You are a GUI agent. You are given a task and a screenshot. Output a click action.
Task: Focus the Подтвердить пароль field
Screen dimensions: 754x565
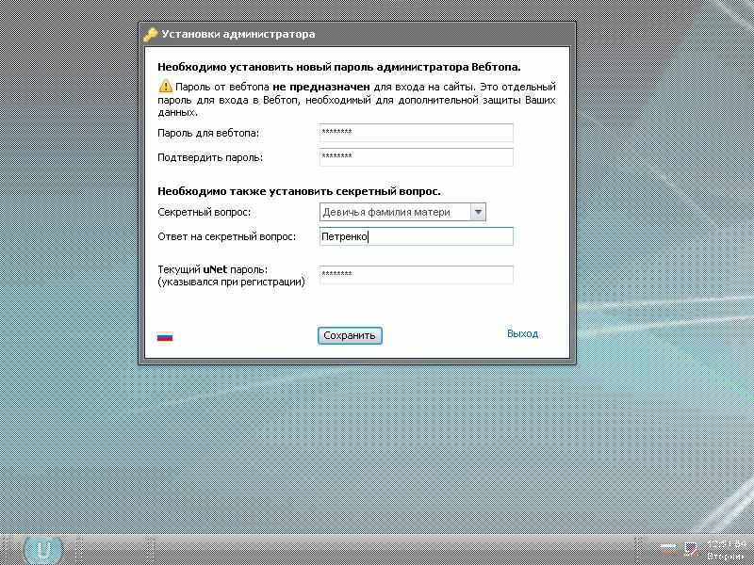click(x=416, y=157)
